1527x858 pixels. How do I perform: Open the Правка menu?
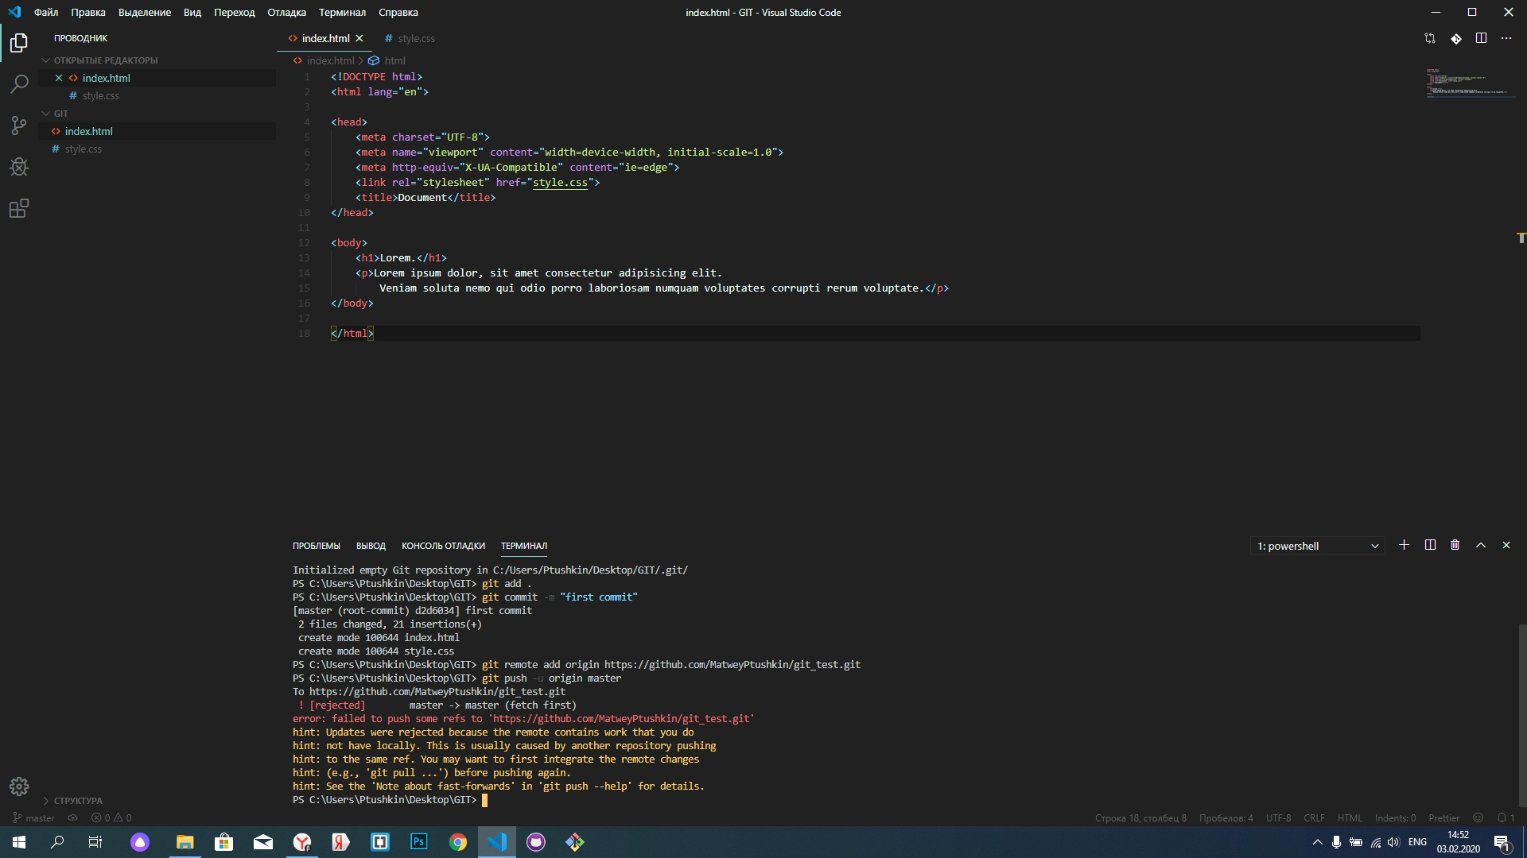[x=88, y=12]
